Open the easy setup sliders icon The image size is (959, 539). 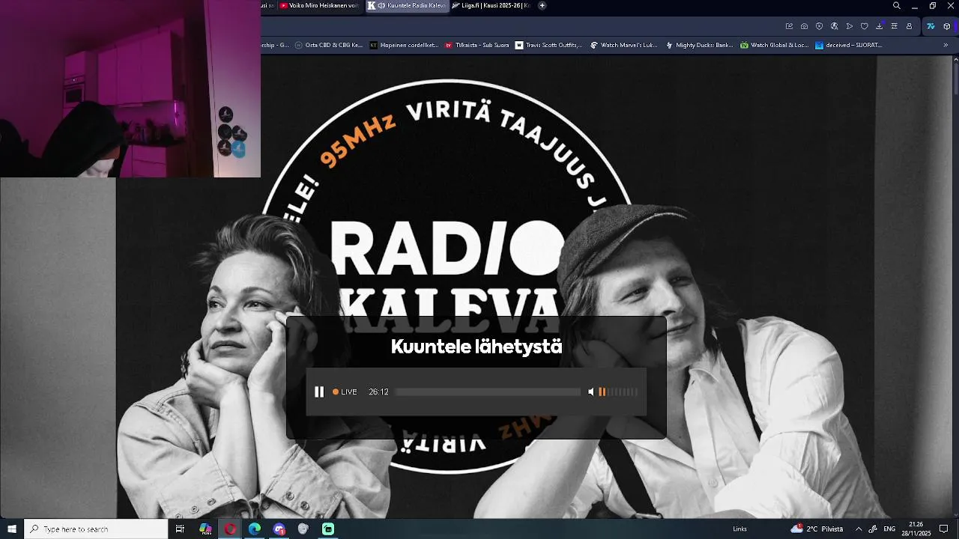[x=894, y=26]
